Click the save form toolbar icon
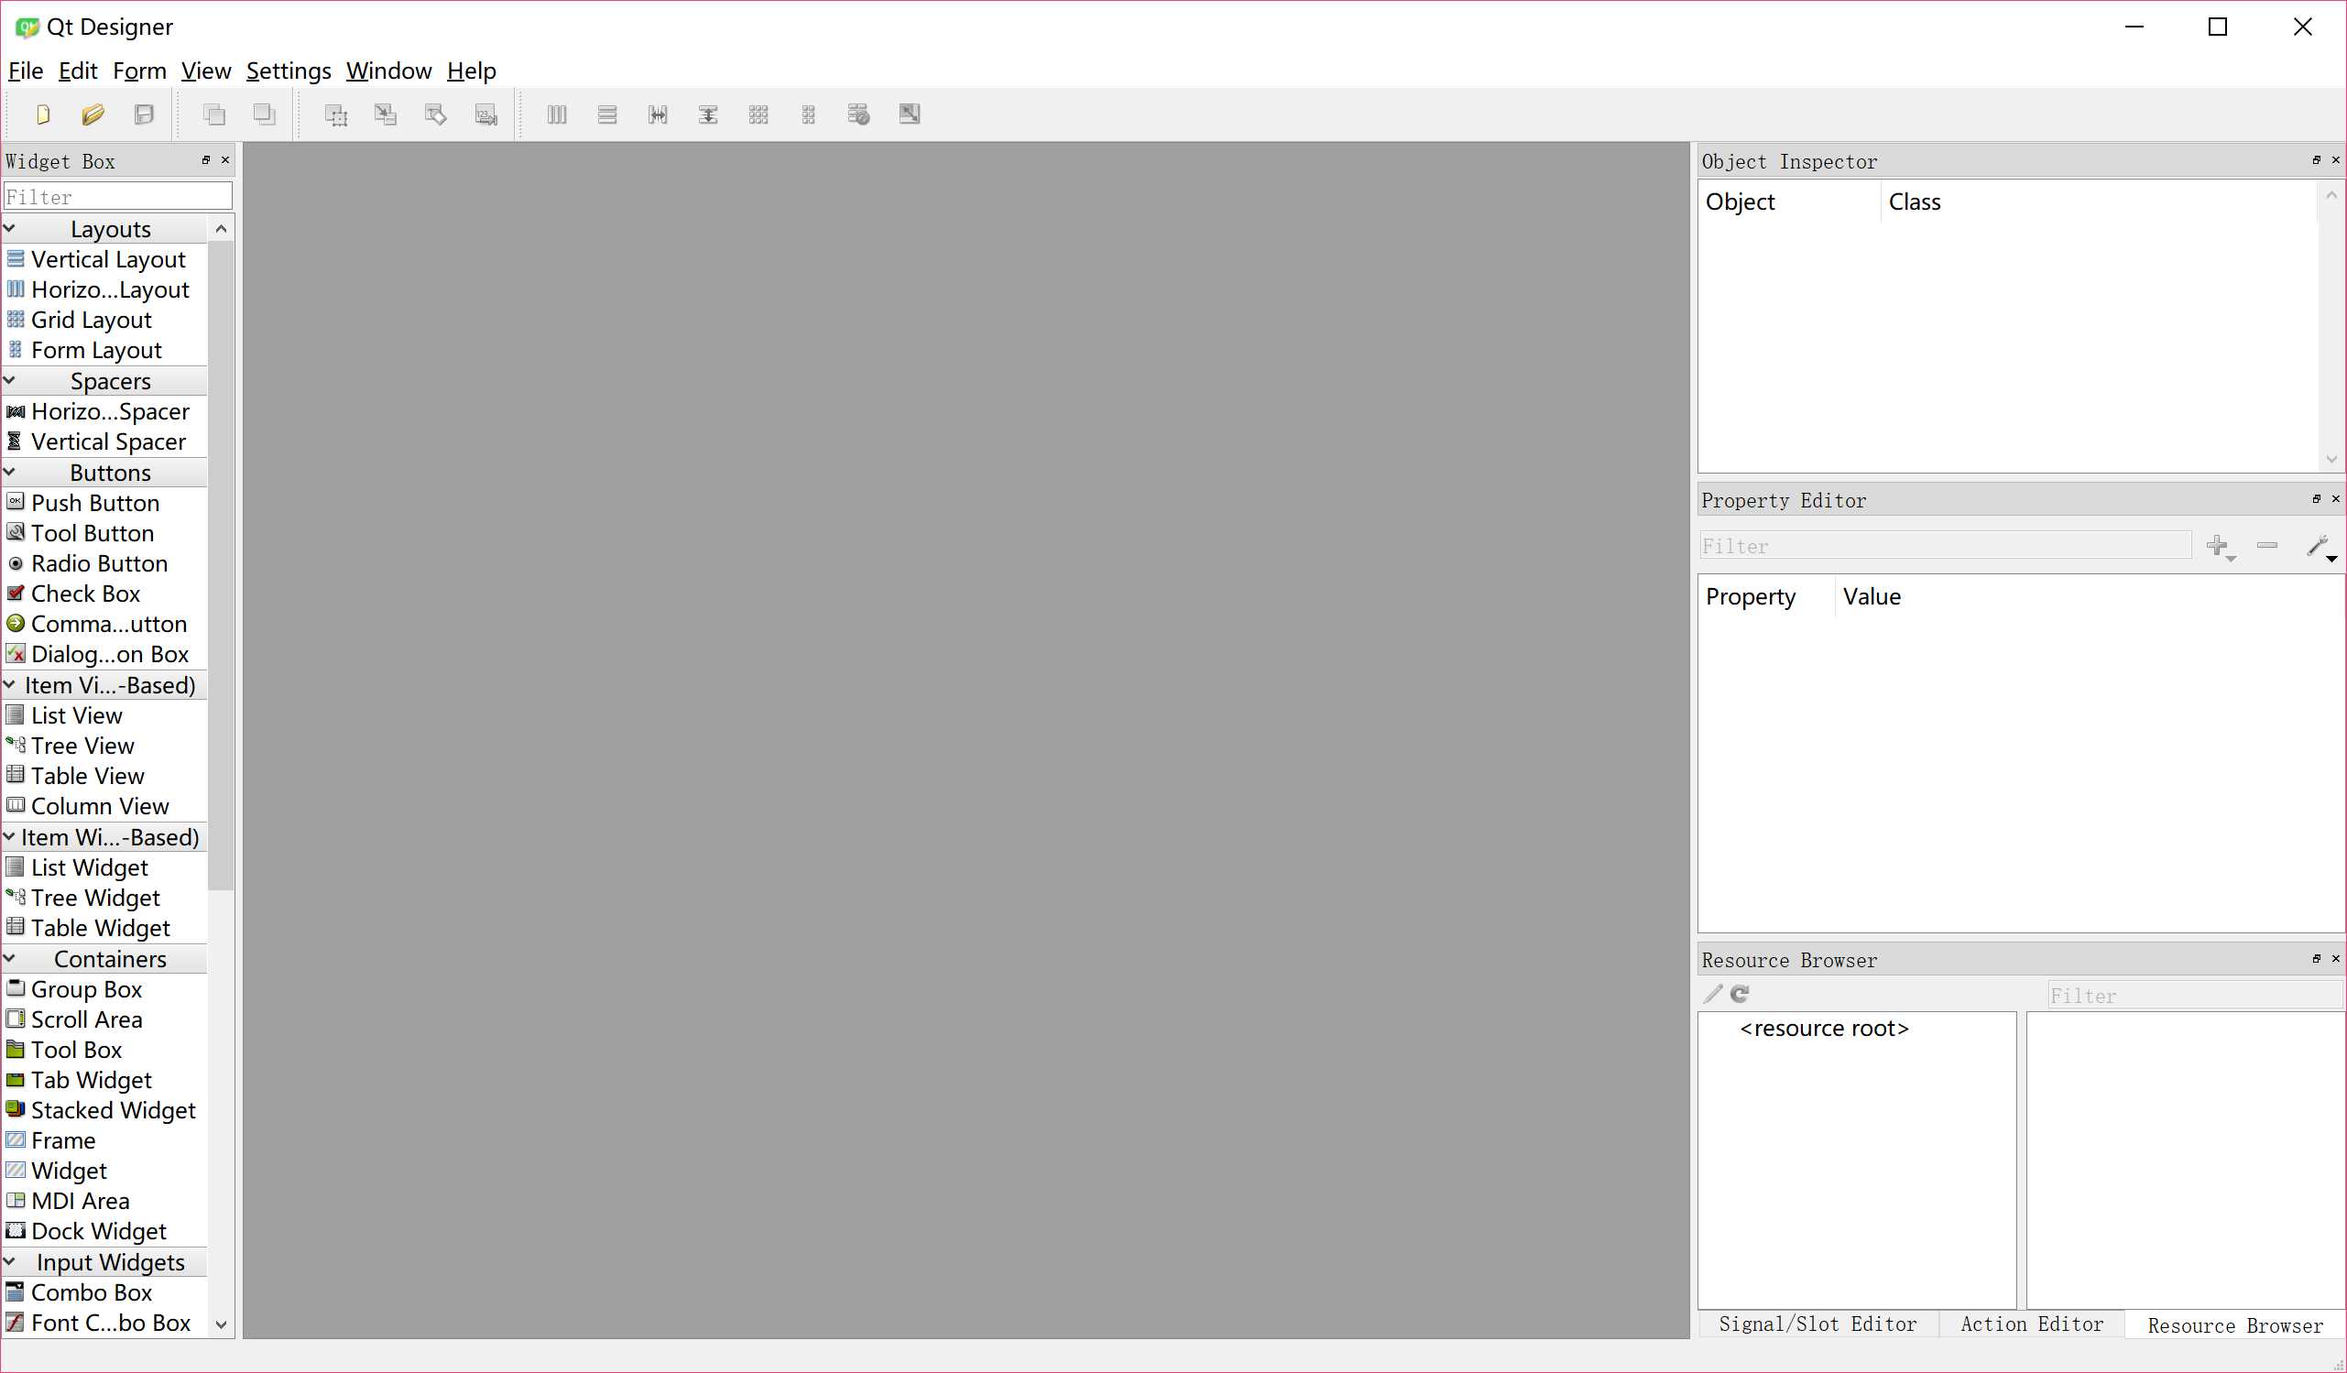This screenshot has width=2347, height=1373. pos(146,113)
